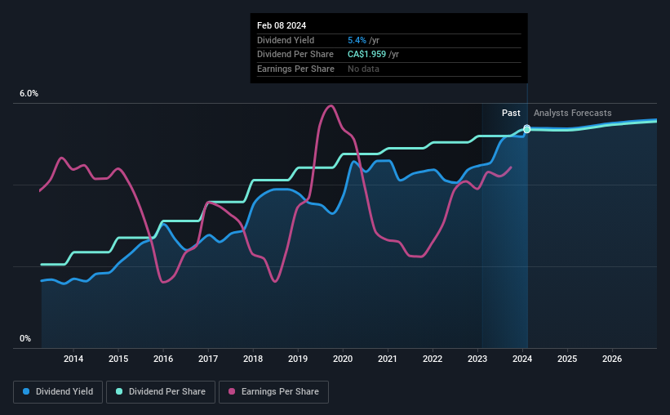Click the Past label on chart
This screenshot has width=670, height=415.
pos(511,113)
